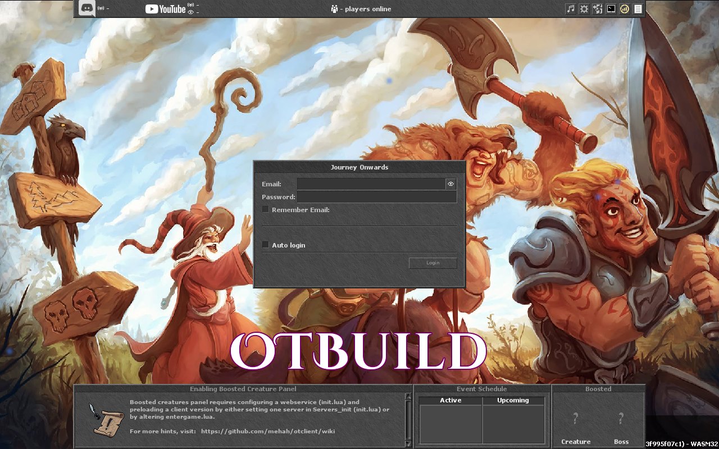Open the gear options icon
The image size is (719, 449).
pos(584,9)
